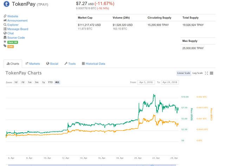The image size is (225, 166).
Task: Open the Chat link
Action: click(x=11, y=33)
